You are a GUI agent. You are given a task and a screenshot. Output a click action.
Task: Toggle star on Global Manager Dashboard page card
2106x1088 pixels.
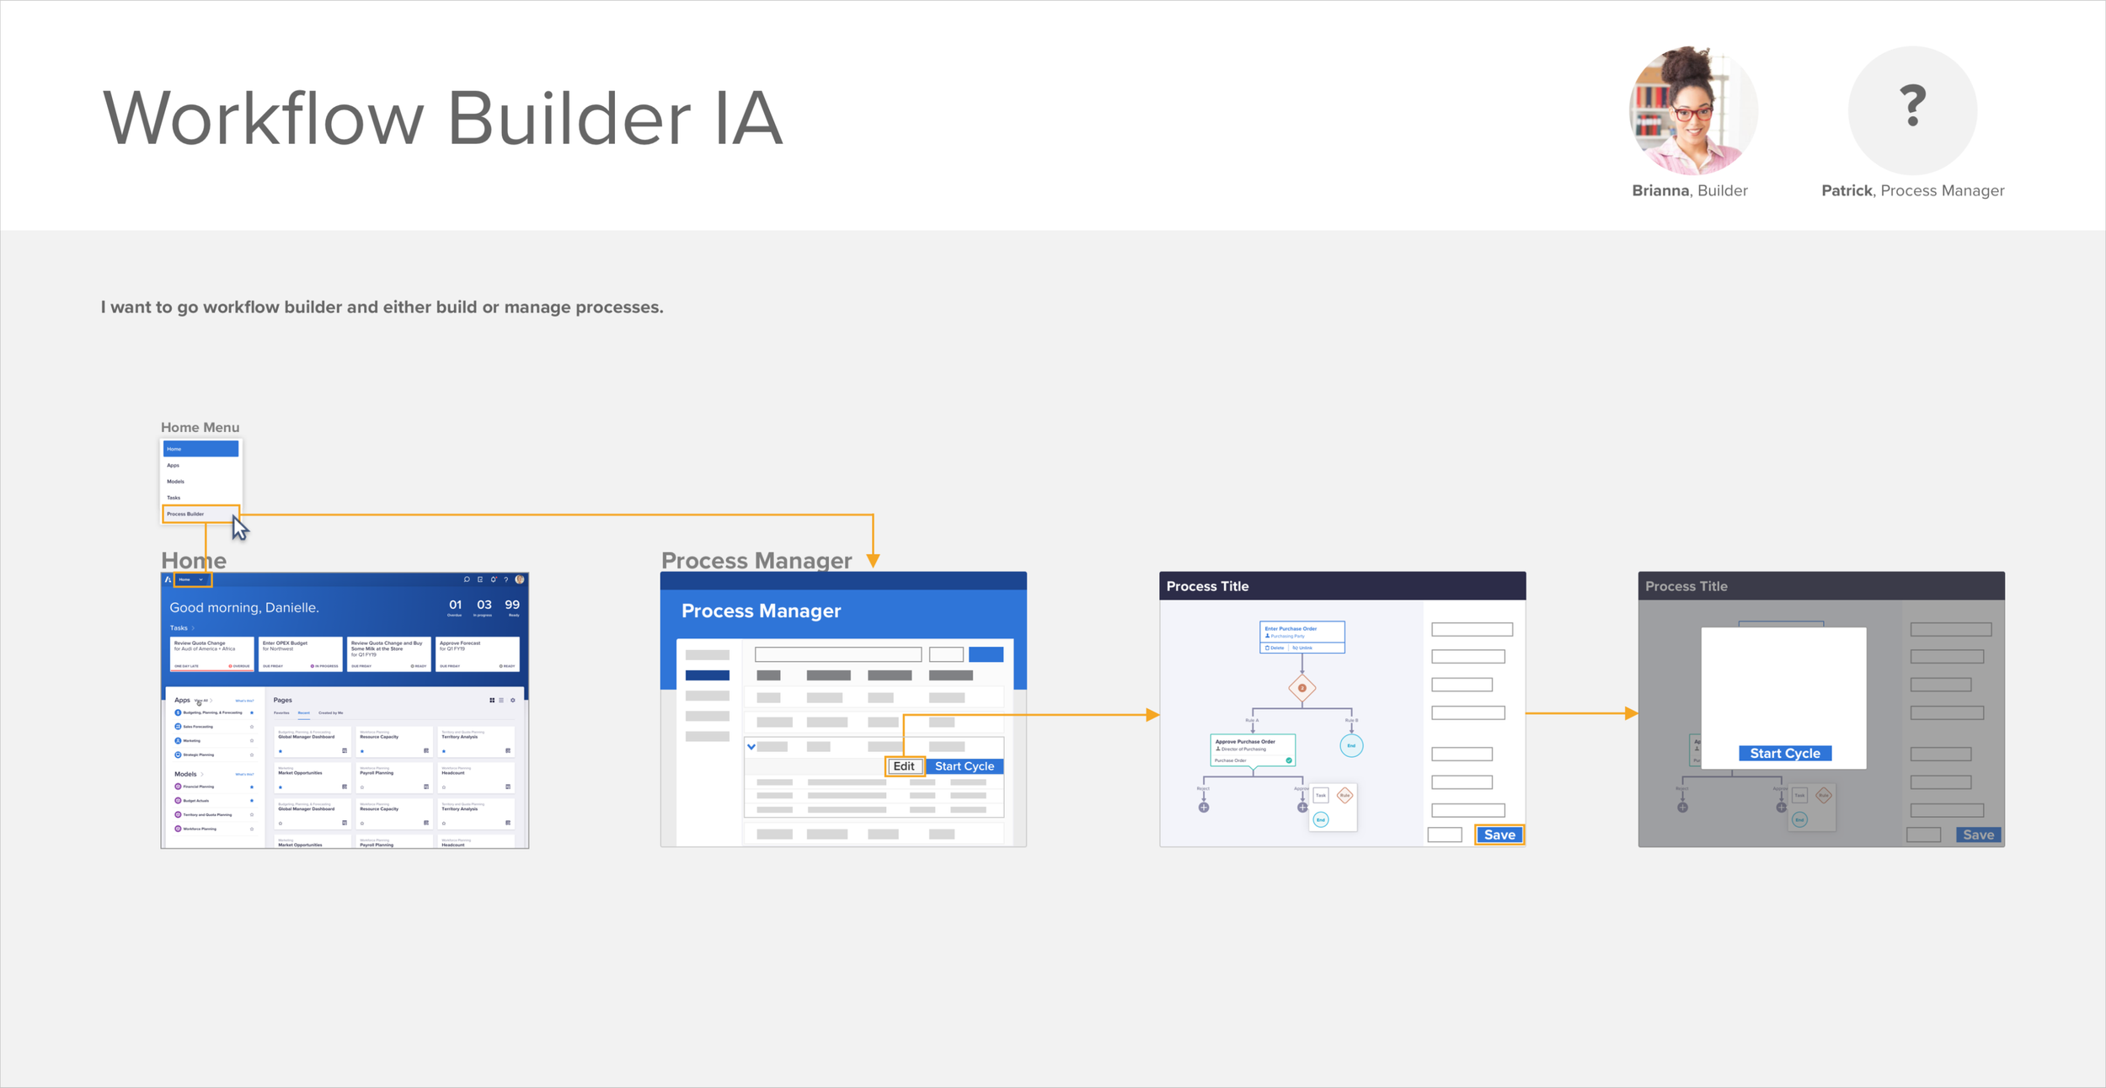tap(281, 751)
